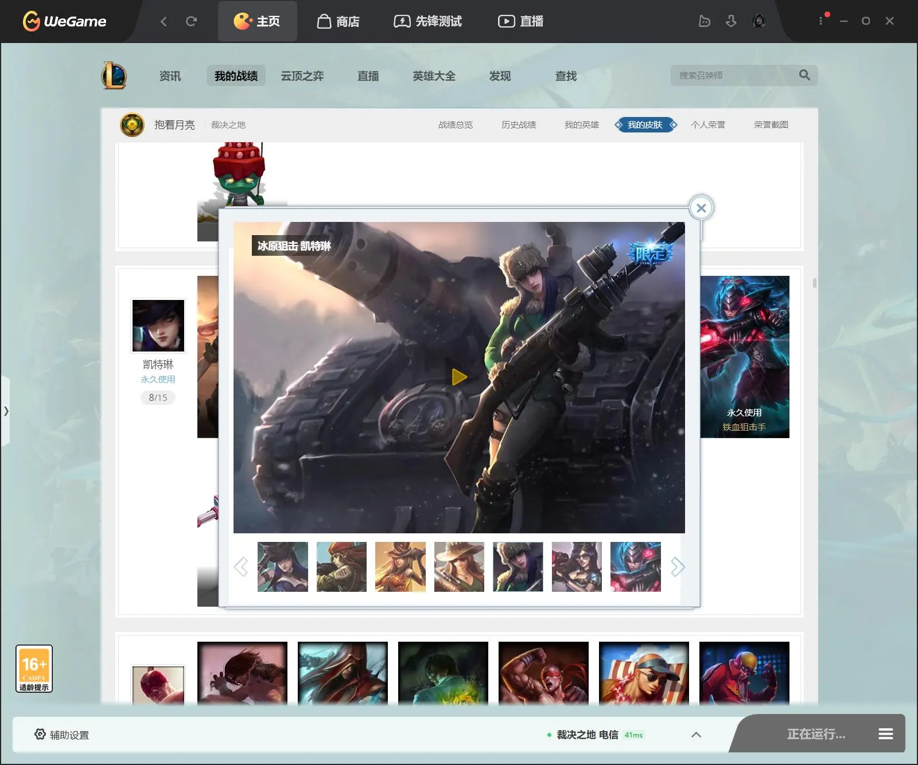The height and width of the screenshot is (765, 918).
Task: Select the 我的战绩 menu item
Action: point(236,76)
